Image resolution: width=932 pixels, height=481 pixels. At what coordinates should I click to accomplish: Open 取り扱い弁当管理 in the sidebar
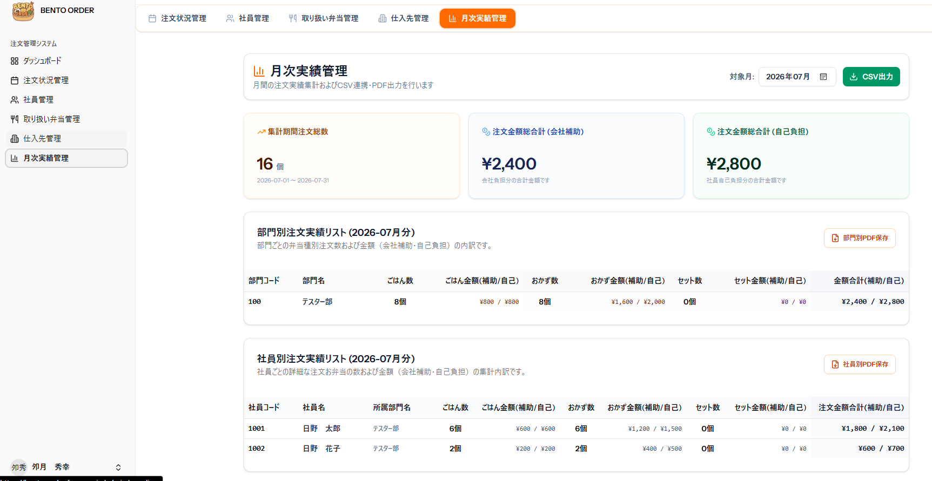coord(66,119)
